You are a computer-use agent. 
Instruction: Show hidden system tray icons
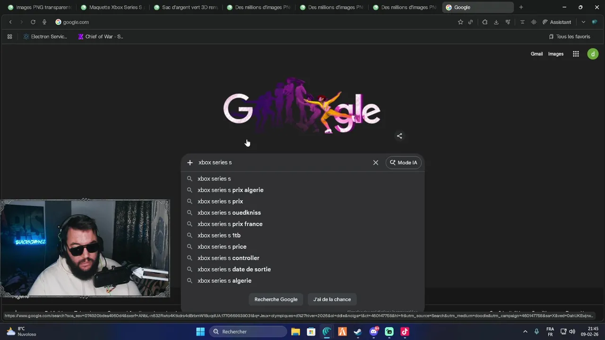(x=525, y=331)
